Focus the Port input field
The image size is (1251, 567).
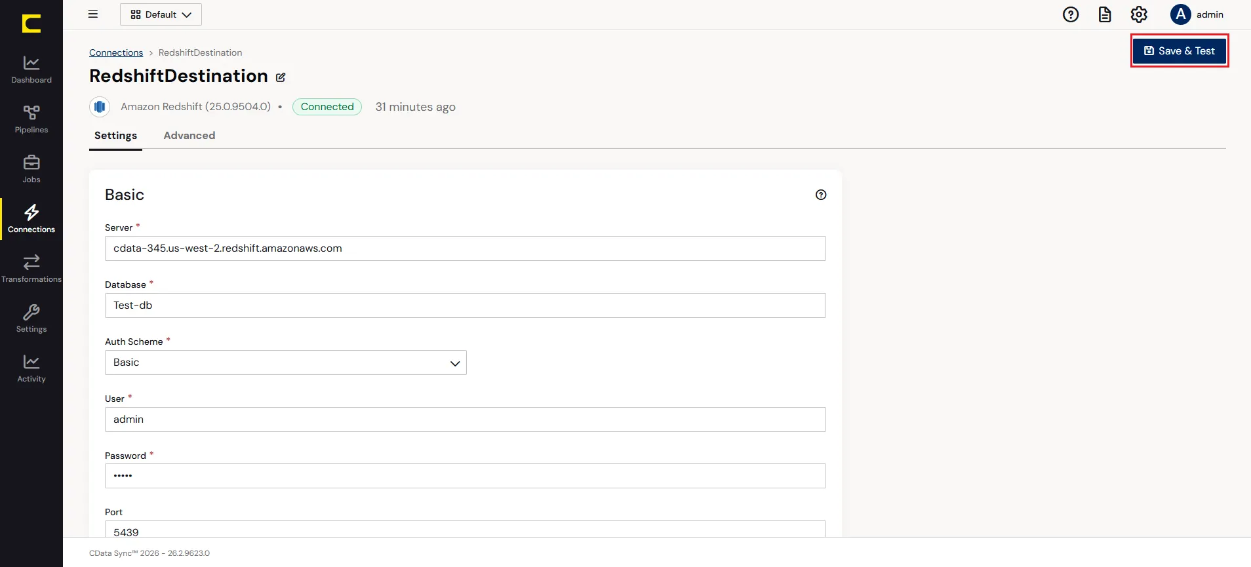click(x=466, y=529)
